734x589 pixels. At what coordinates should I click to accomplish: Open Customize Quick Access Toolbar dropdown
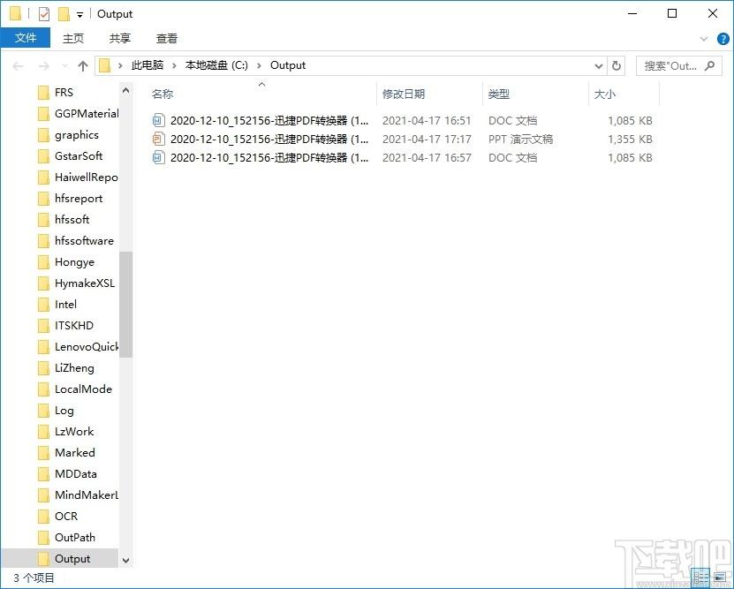coord(80,15)
